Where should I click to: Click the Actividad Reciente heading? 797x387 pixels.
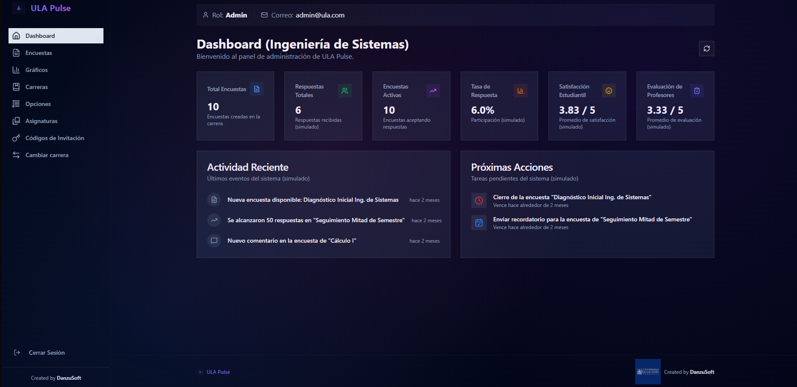point(248,167)
